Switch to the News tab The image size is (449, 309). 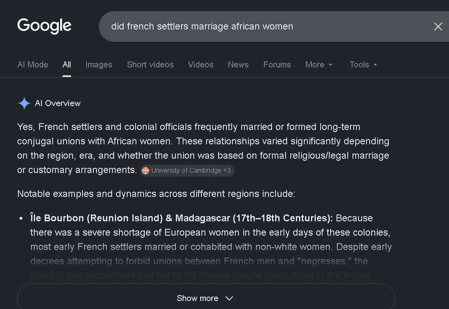238,65
